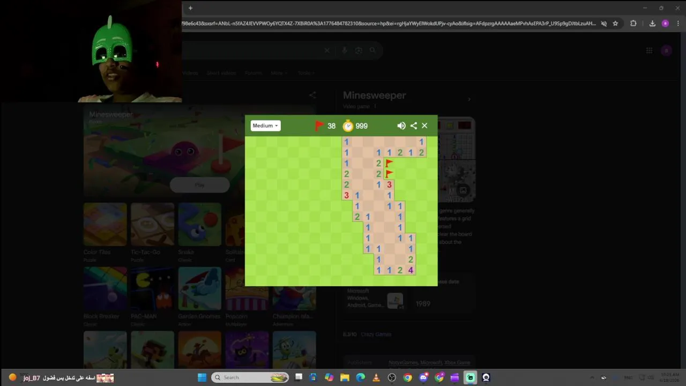Open a new browser tab
Screen dimensions: 686x386
click(x=190, y=8)
